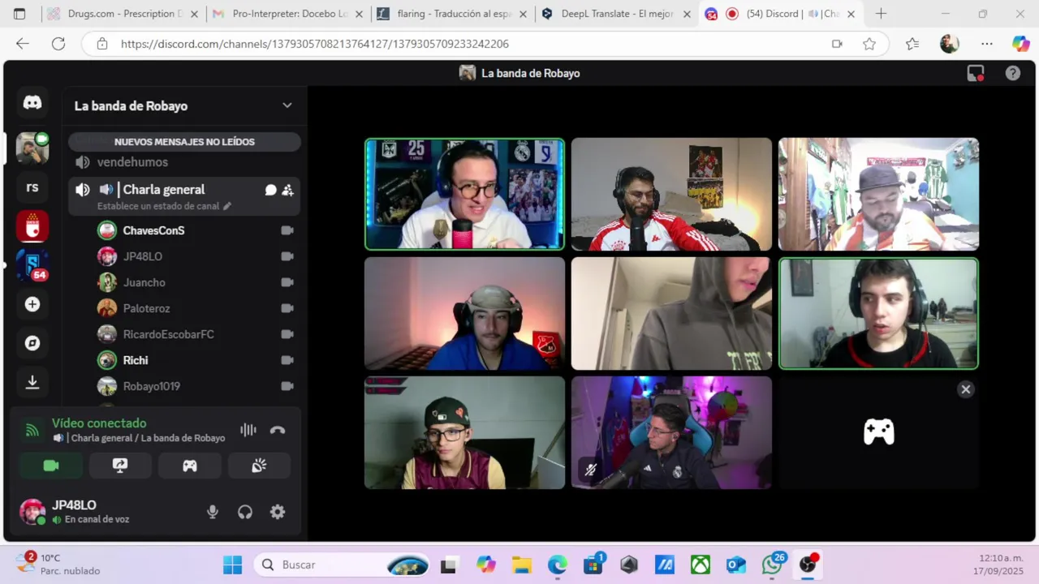Switch to Drugs.com browser tab

[122, 14]
